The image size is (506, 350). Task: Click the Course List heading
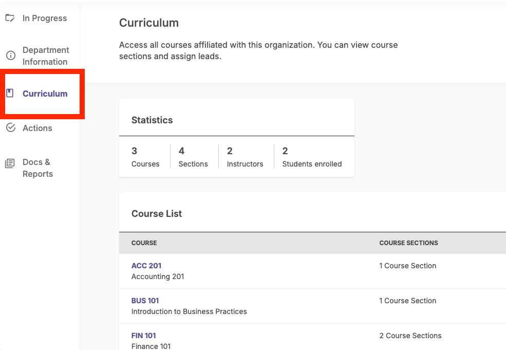(157, 214)
